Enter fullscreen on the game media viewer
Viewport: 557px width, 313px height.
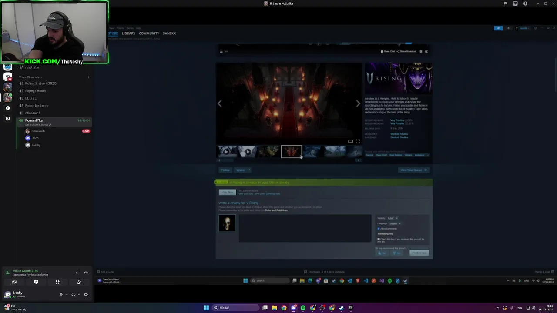pyautogui.click(x=358, y=141)
